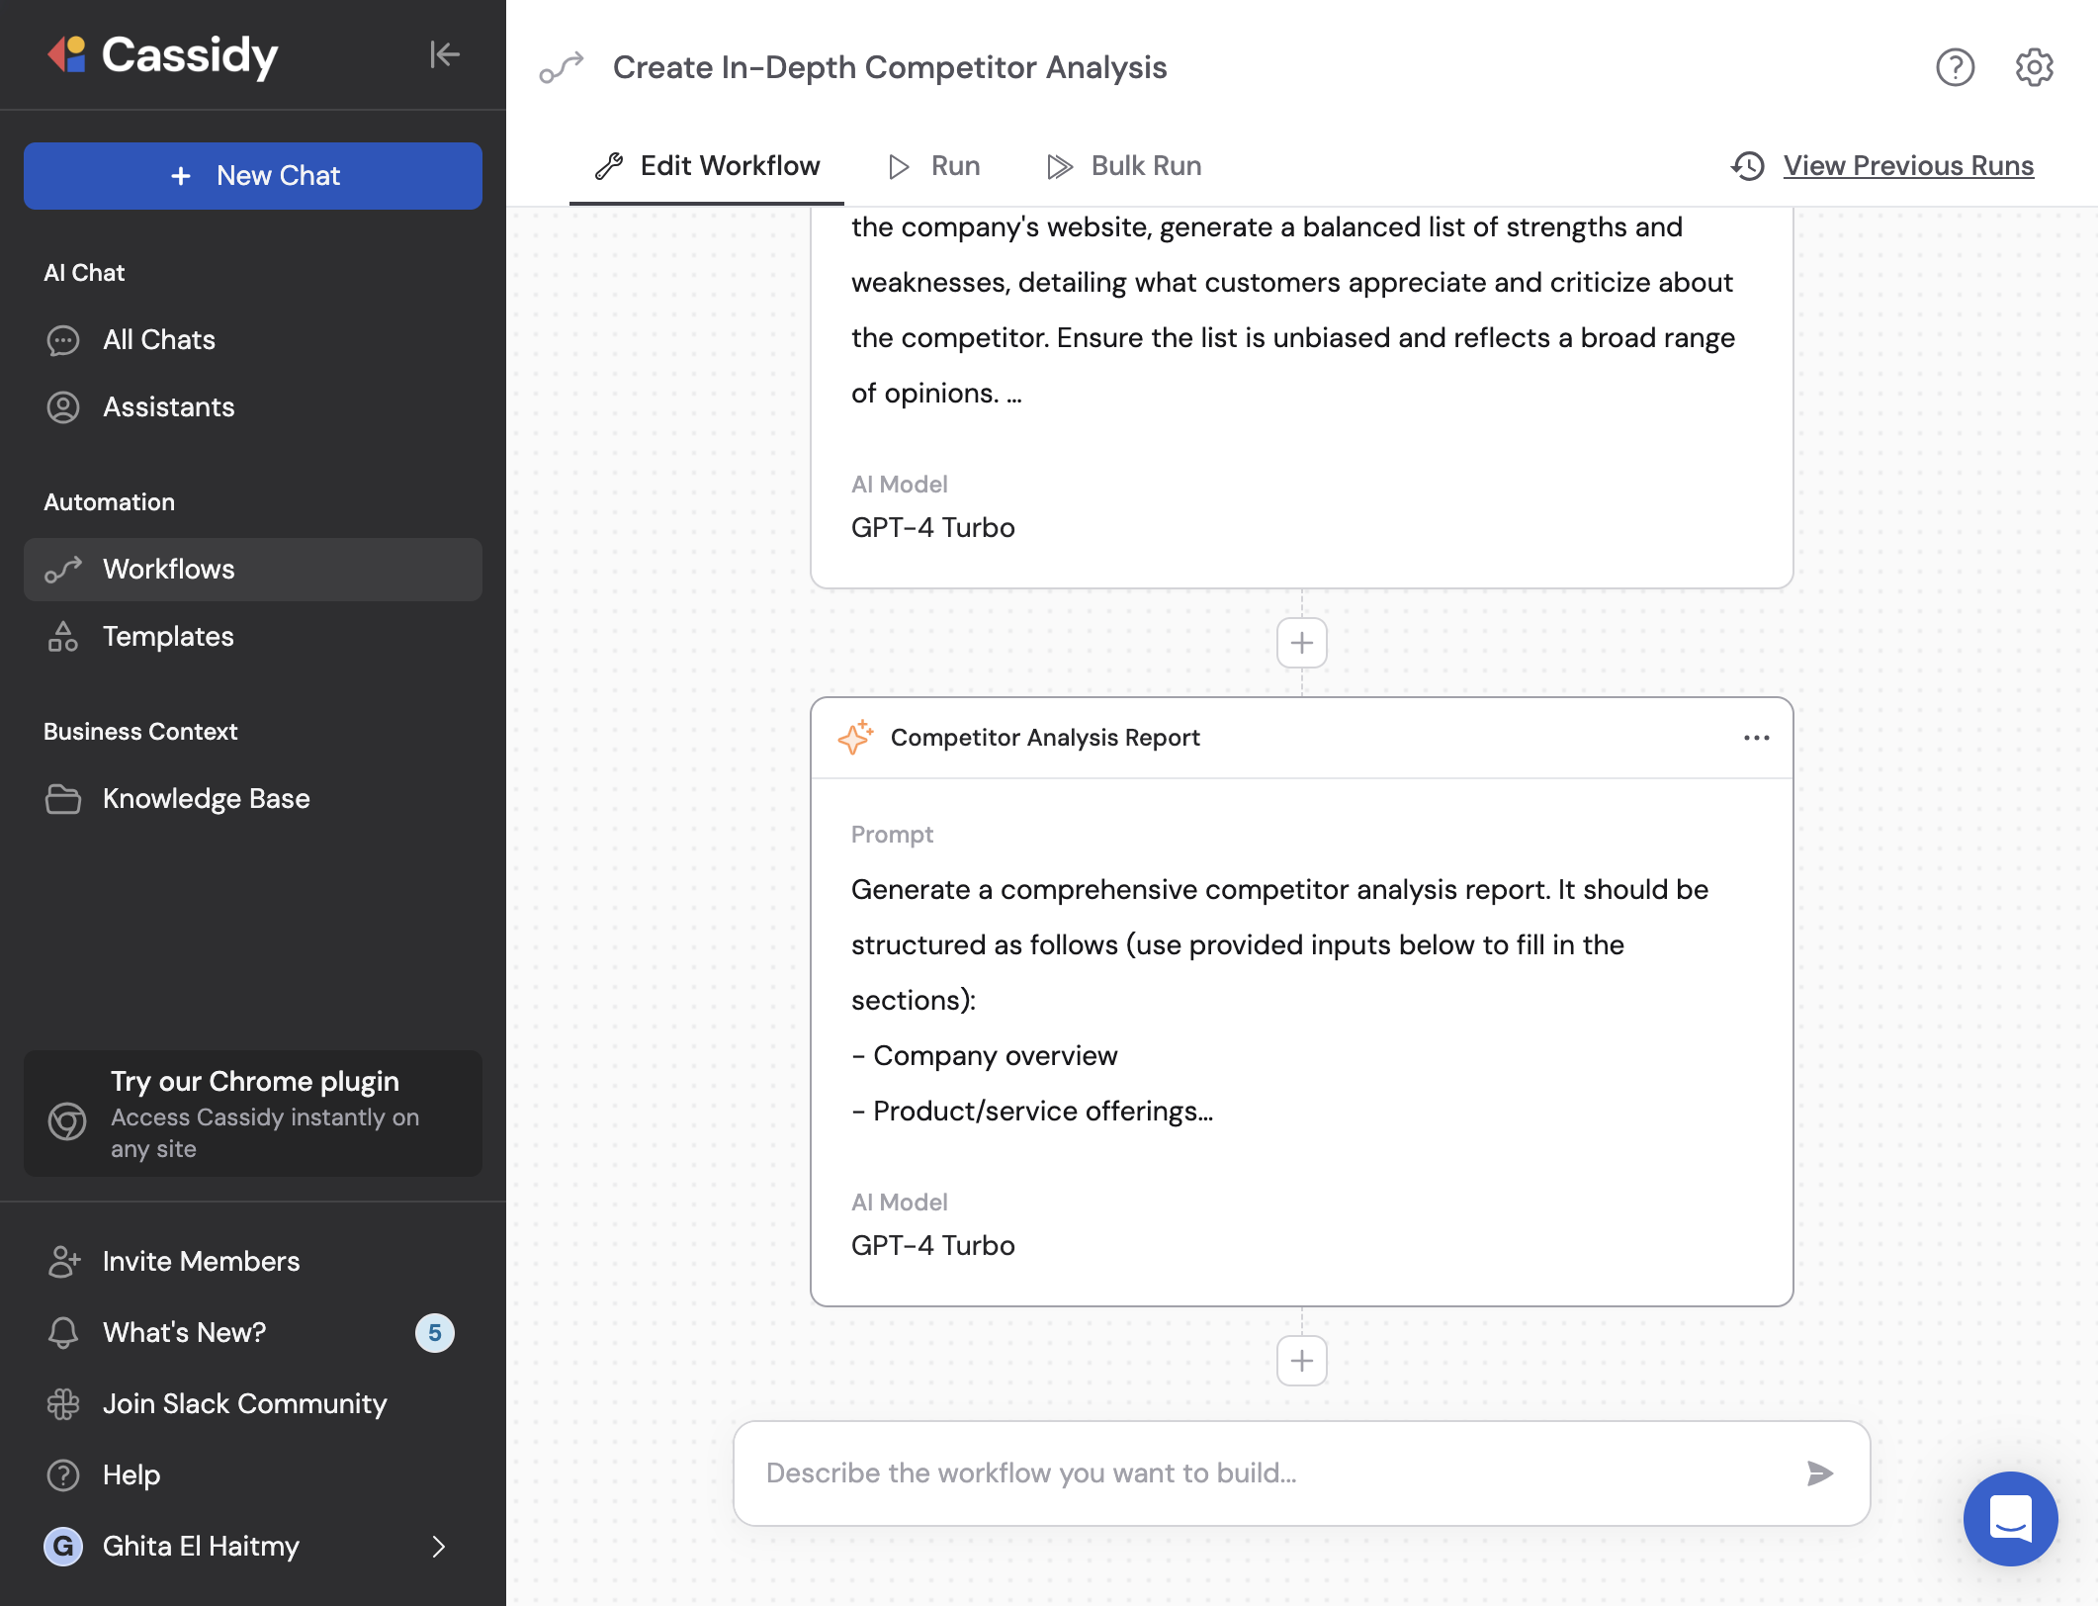The image size is (2098, 1606).
Task: Click the Chrome plugin icon
Action: tap(67, 1120)
